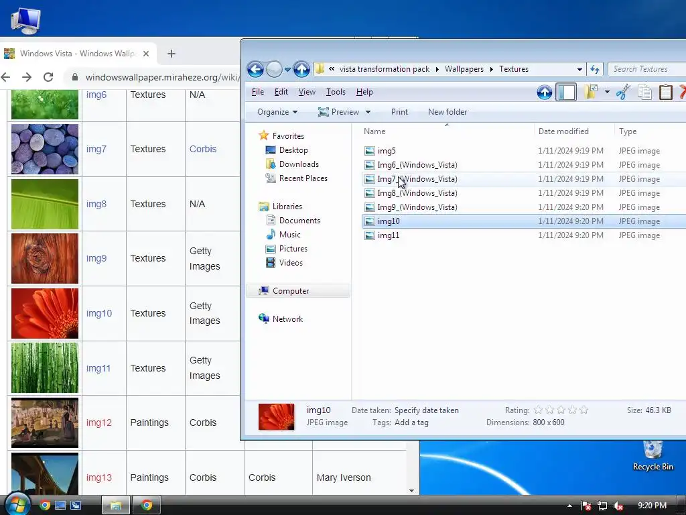Click Specify date taken in details pane
The image size is (686, 515).
[x=427, y=410]
